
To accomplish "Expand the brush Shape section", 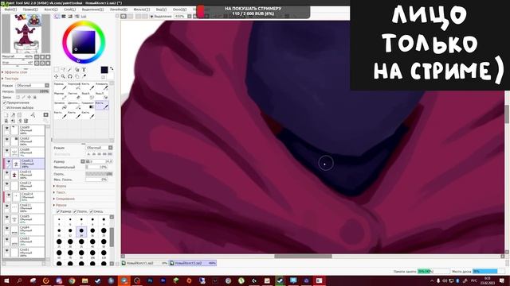I will click(61, 186).
